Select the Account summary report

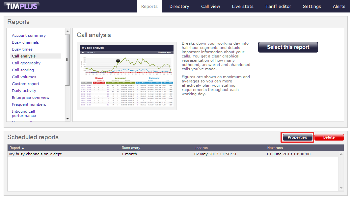pos(29,35)
